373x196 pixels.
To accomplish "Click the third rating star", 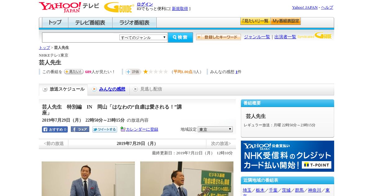I will click(155, 72).
